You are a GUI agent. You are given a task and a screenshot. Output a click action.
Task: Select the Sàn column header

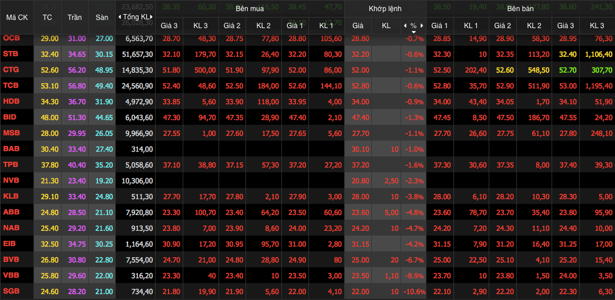(102, 18)
